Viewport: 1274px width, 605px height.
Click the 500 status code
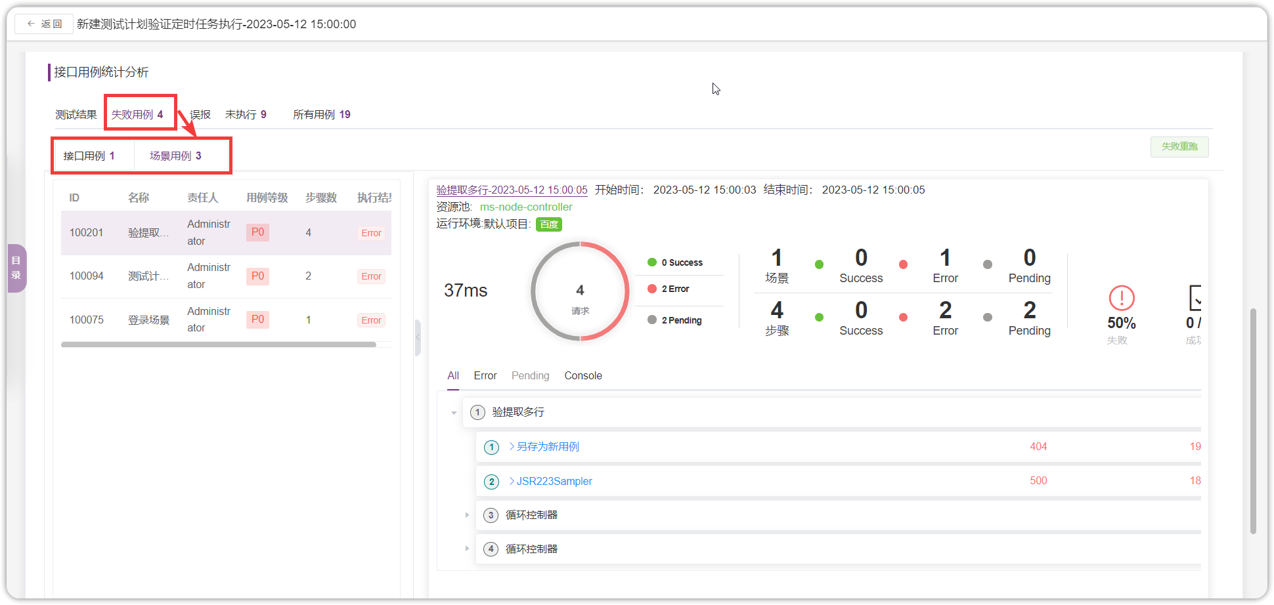(x=1038, y=480)
